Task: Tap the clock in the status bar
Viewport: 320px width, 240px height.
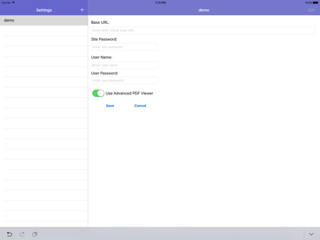Action: click(160, 3)
